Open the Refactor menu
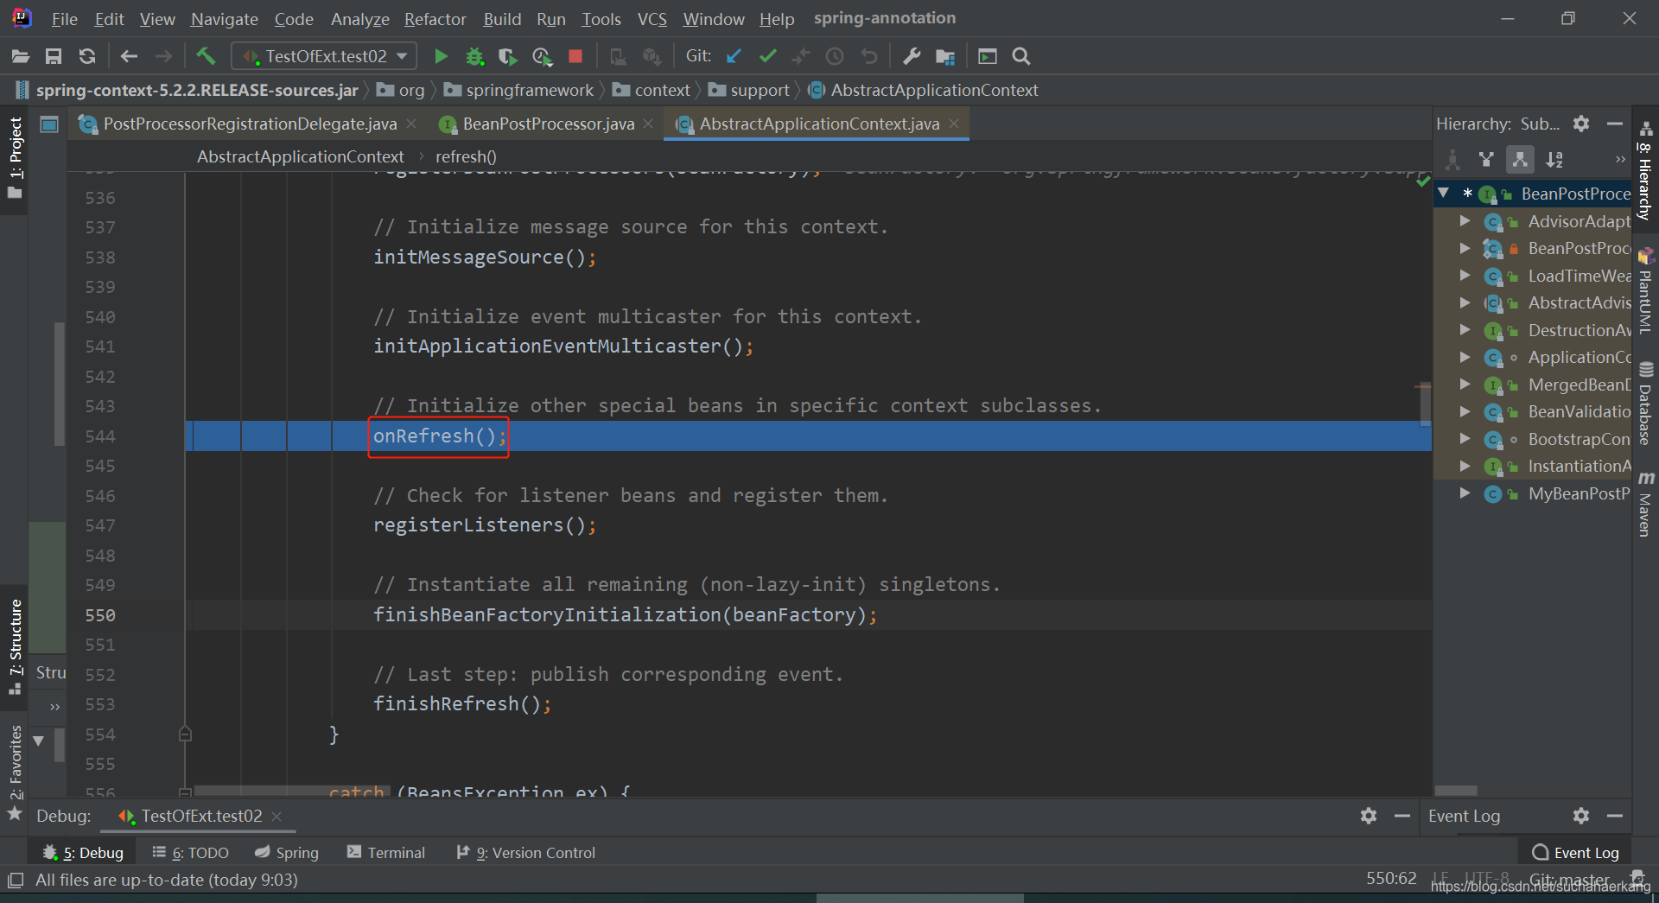The image size is (1659, 903). [x=435, y=19]
